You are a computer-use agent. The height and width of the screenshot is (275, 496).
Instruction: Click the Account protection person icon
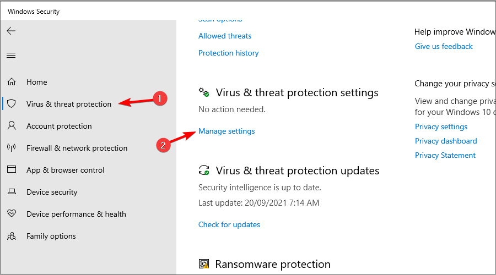12,125
